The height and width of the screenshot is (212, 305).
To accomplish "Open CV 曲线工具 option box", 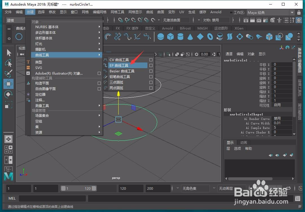I will 151,60.
